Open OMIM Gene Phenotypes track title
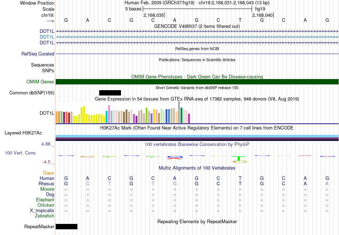The image size is (339, 235). (197, 77)
